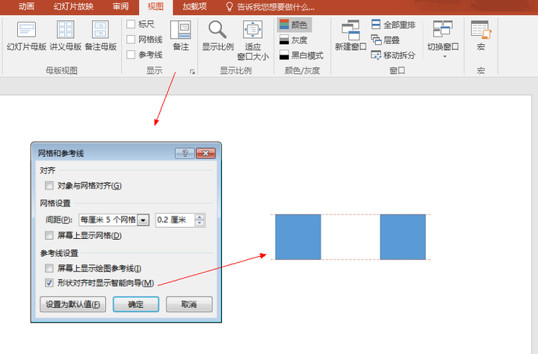Click the Notes (备注) pane icon
This screenshot has height=354, width=538.
click(x=181, y=36)
